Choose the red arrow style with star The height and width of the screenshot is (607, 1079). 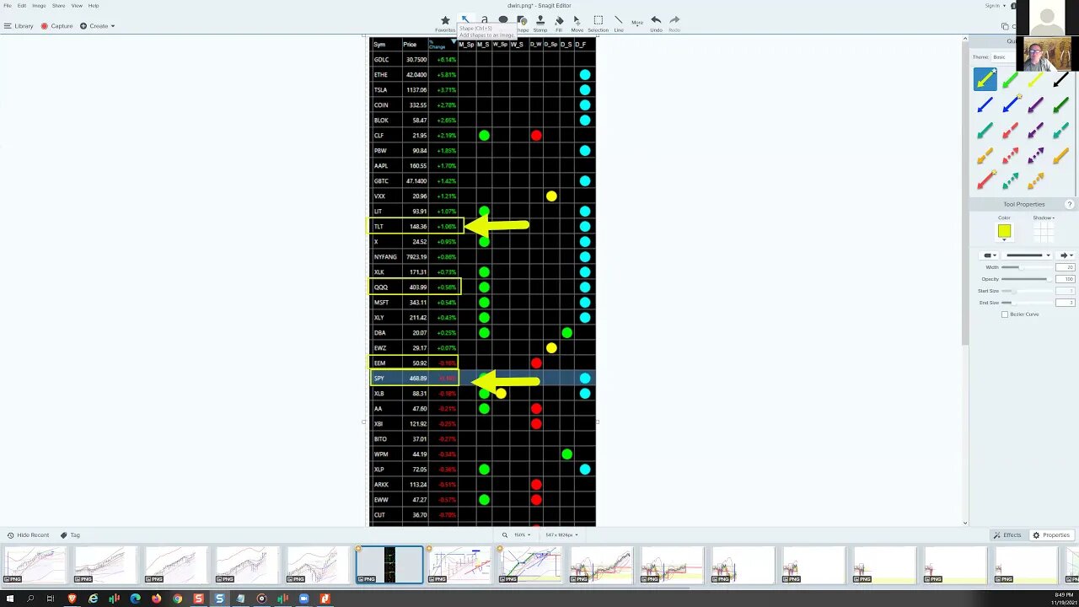(x=985, y=180)
